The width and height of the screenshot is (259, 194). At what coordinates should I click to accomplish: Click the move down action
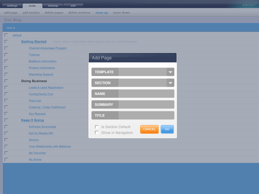point(121,13)
